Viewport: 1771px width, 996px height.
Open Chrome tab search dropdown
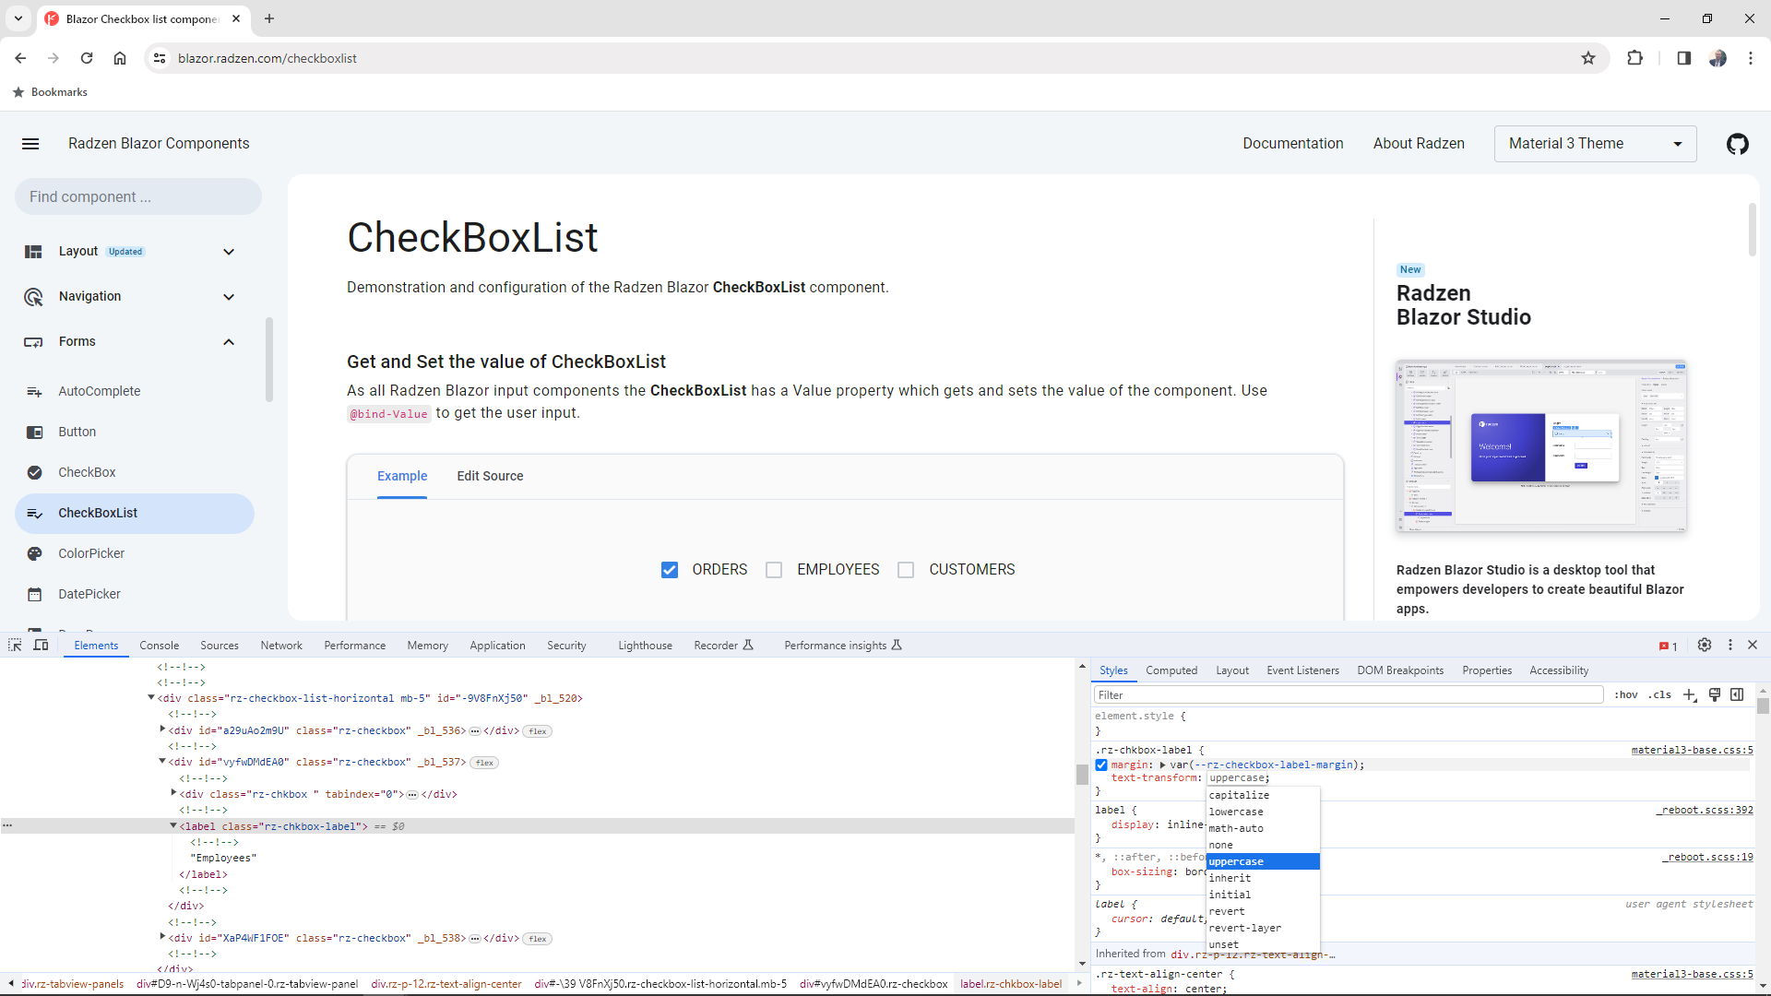click(x=18, y=18)
